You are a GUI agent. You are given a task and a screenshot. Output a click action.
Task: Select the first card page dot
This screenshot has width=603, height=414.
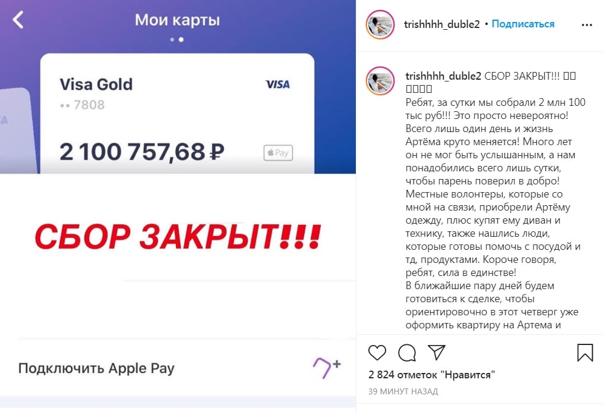[172, 40]
